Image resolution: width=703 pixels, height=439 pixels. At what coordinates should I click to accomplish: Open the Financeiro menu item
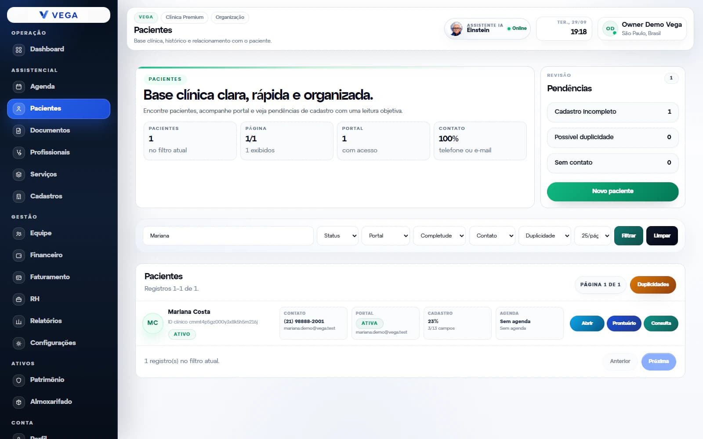click(x=58, y=255)
